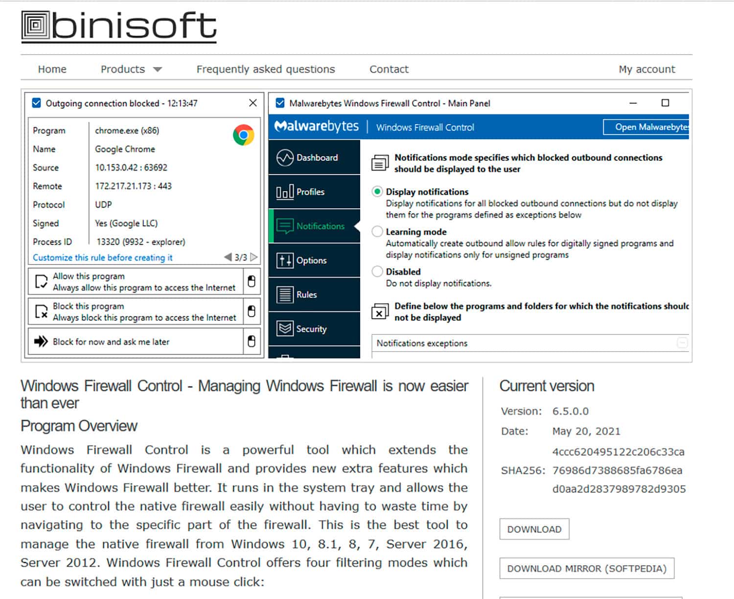
Task: Click the Dashboard icon in the sidebar
Action: [x=285, y=158]
